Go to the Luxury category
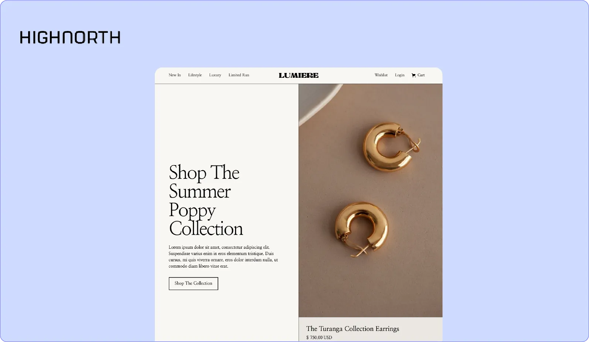The height and width of the screenshot is (342, 589). click(x=215, y=75)
